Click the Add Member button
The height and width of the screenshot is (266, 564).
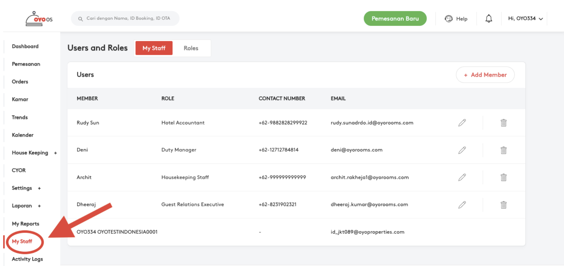point(485,75)
